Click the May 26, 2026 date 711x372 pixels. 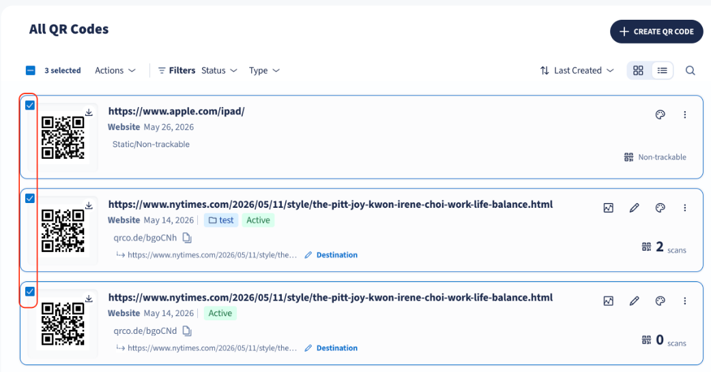tap(169, 127)
